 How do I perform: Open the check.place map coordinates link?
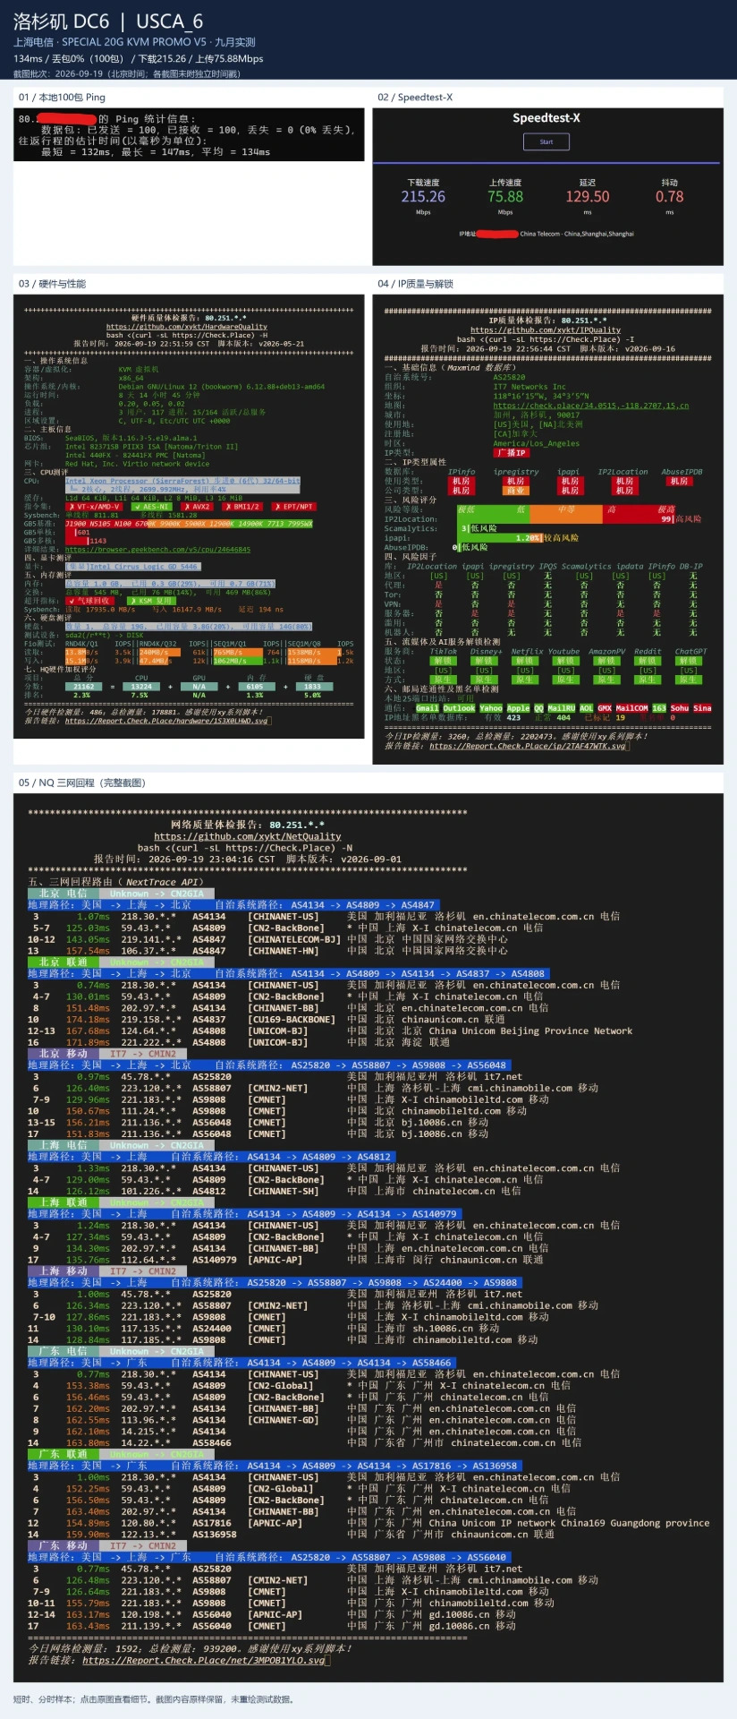(590, 406)
